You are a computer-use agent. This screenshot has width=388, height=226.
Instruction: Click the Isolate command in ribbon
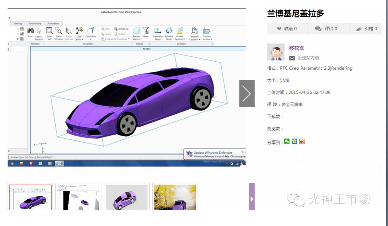tap(120, 34)
